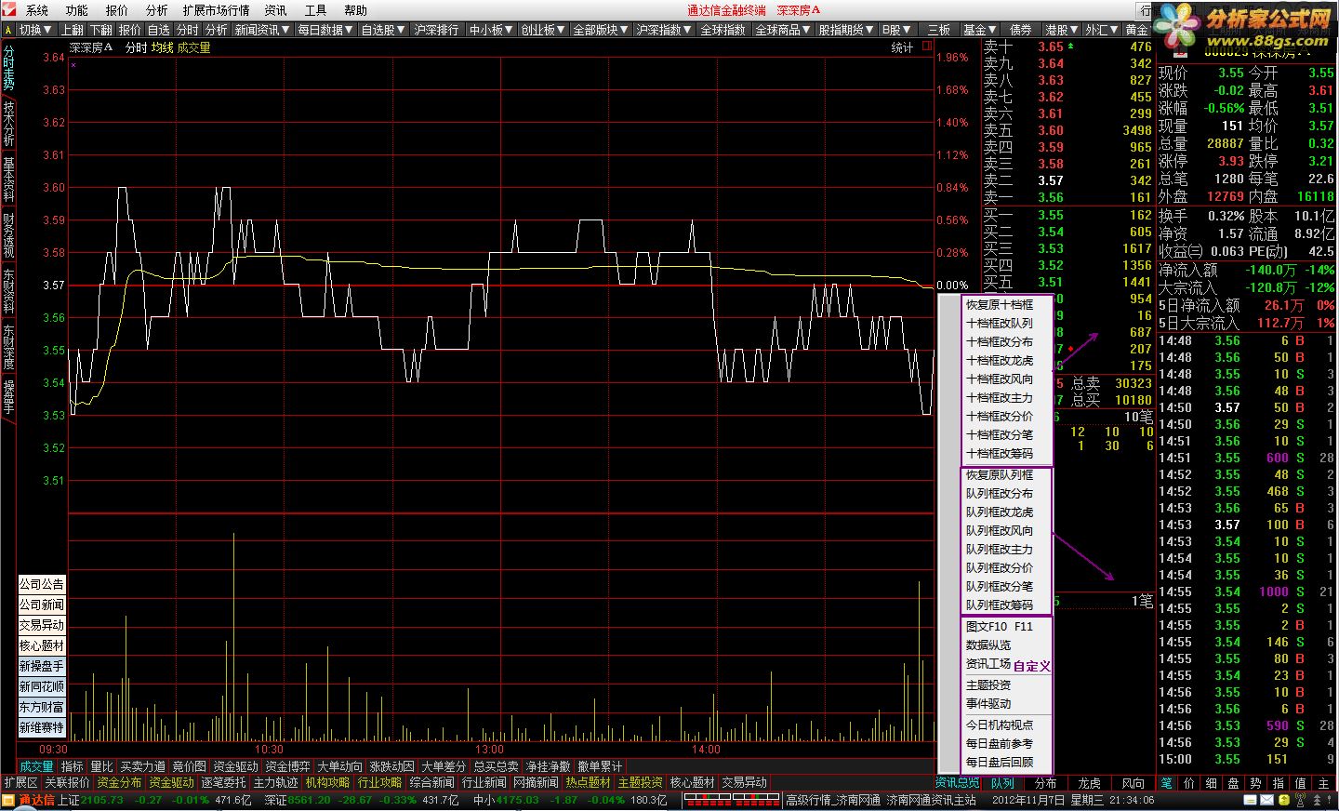Click the 核心题材 button on the chart
The width and height of the screenshot is (1339, 811).
(x=42, y=645)
